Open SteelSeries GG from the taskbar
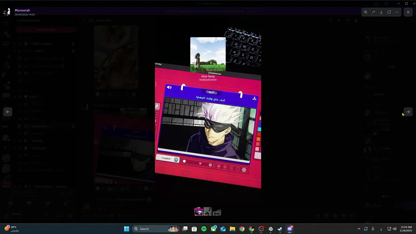416x234 pixels. pyautogui.click(x=270, y=229)
